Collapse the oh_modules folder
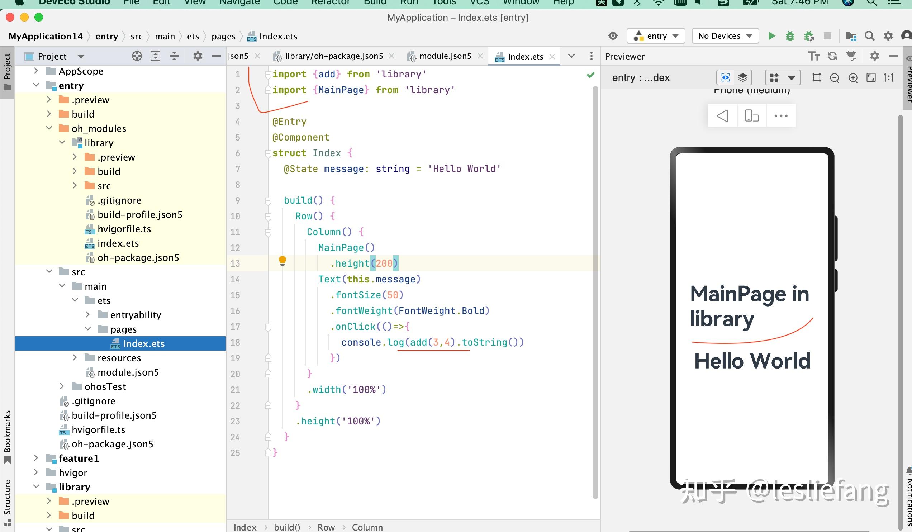 point(49,128)
